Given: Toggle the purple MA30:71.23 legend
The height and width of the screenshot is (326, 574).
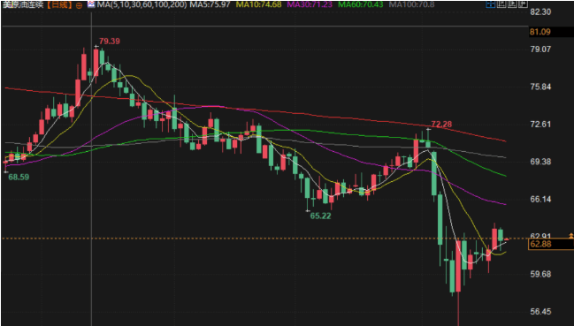Looking at the screenshot, I should (x=310, y=4).
